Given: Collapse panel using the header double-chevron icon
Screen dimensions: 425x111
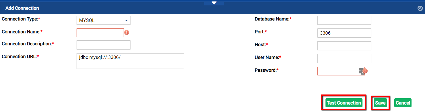Looking at the screenshot, I should [x=420, y=8].
